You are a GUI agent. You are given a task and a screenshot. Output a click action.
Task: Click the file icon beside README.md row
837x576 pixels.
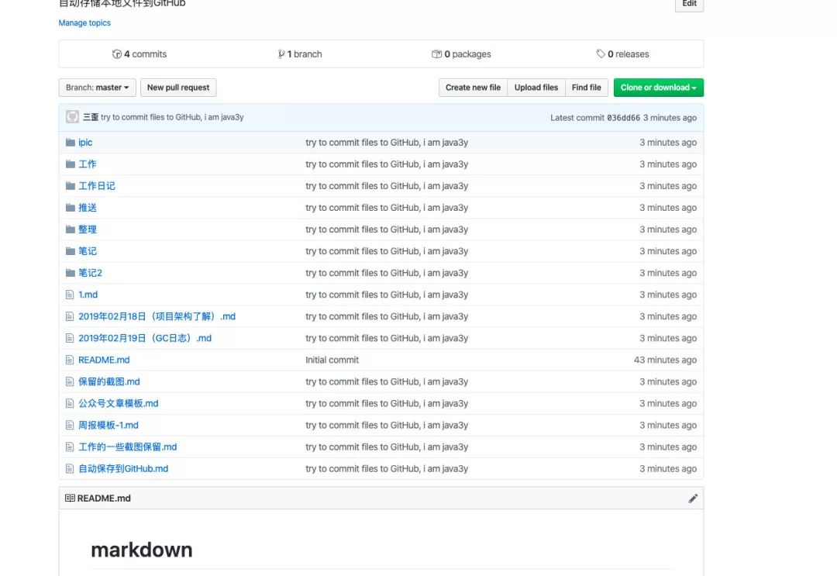[x=70, y=360]
